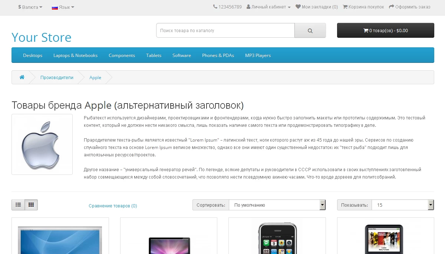Switch to grid view layout
This screenshot has width=445, height=254.
point(31,205)
